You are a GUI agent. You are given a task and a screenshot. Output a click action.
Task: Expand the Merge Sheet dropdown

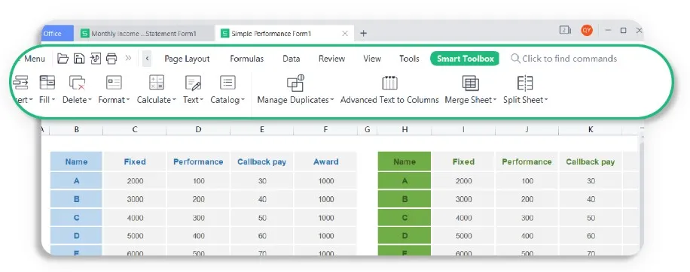coord(495,100)
